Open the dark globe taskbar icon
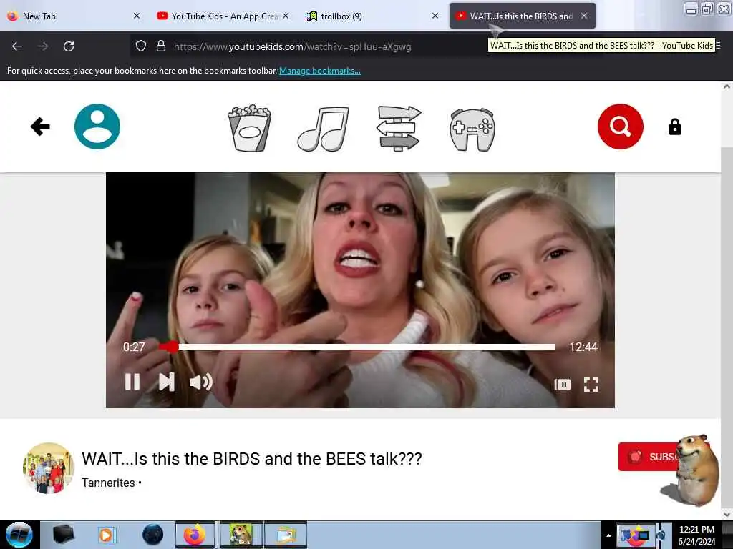This screenshot has height=549, width=733. coord(153,535)
